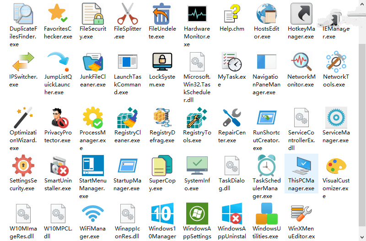Screen dimensions: 366x241
Task: Select the FileUndelete.exe recycle bin icon
Action: coord(162,14)
